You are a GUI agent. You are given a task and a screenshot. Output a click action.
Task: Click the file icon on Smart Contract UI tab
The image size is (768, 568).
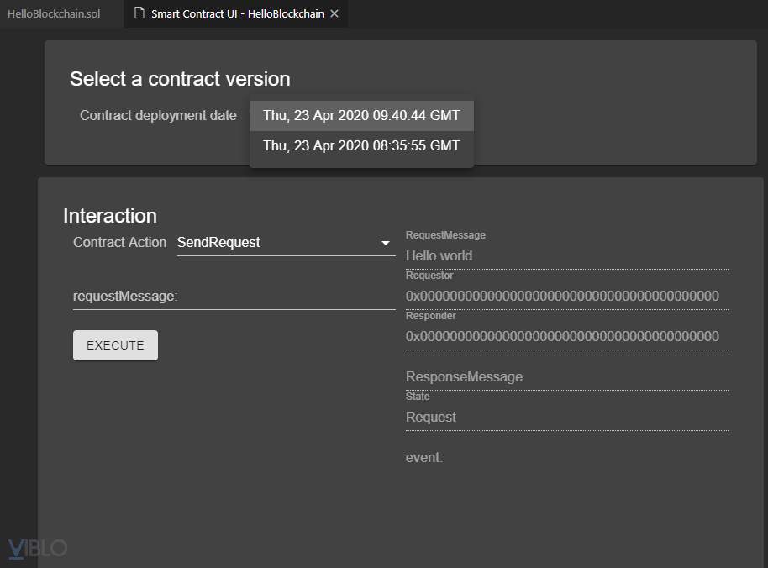pos(140,14)
